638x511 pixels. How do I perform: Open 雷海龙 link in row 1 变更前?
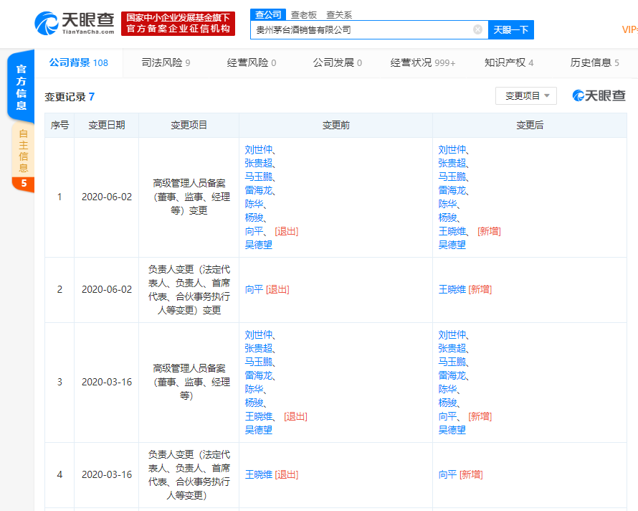pos(258,190)
